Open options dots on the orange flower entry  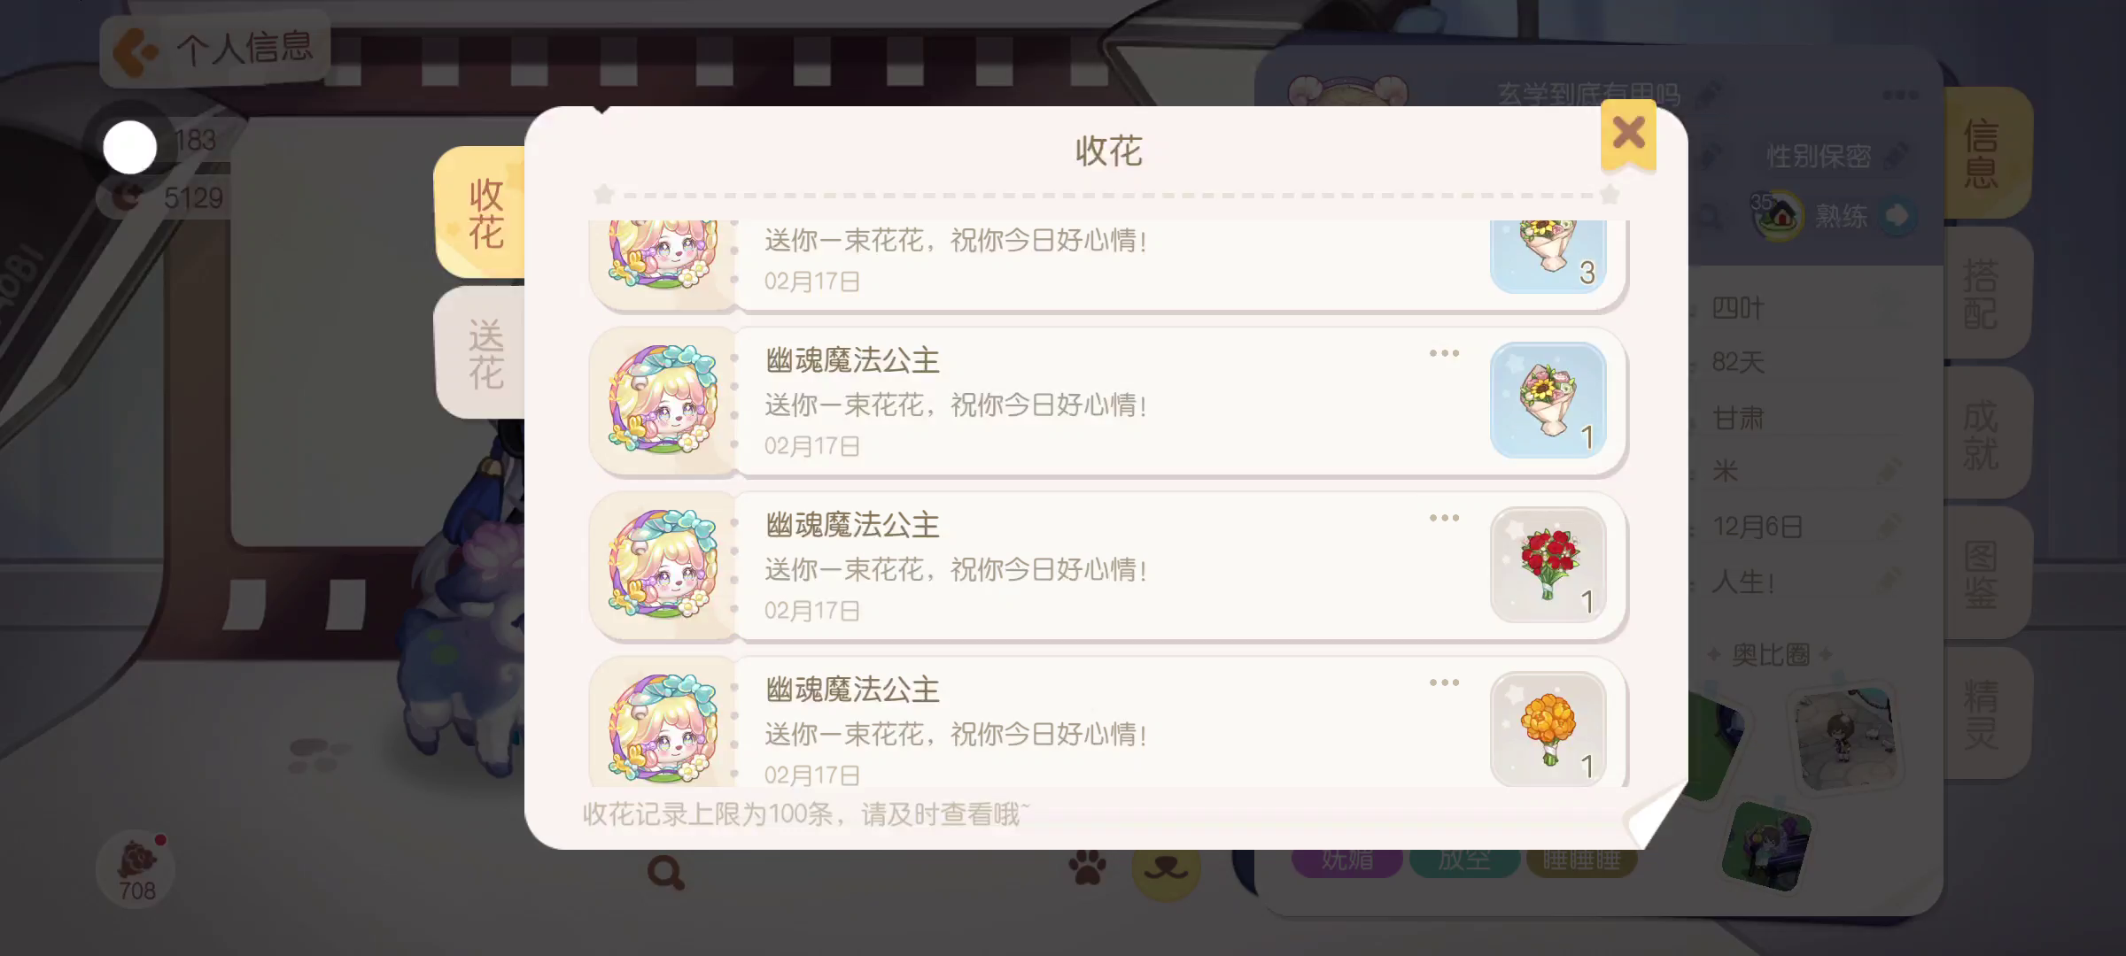(x=1444, y=682)
